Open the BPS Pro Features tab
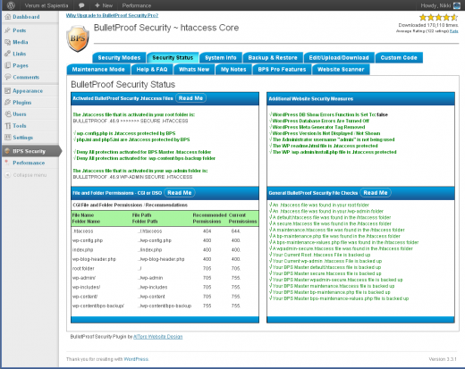Viewport: 465px width, 369px height. click(x=282, y=70)
